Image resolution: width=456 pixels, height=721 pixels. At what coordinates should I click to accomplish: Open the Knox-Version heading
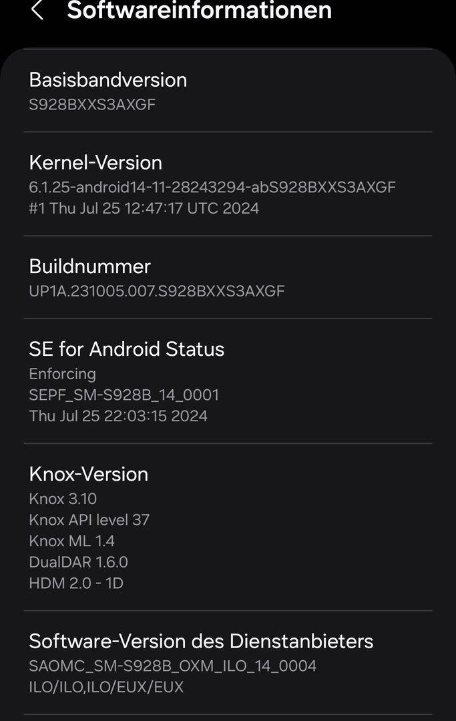pyautogui.click(x=89, y=474)
